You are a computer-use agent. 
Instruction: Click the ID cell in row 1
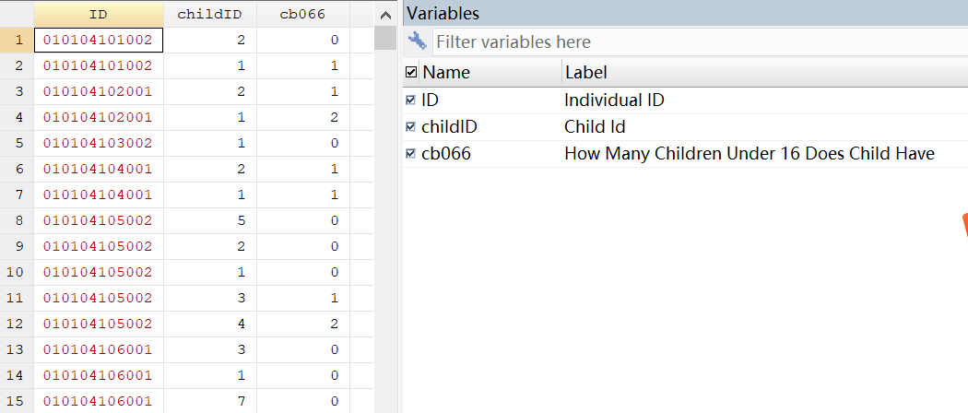[x=99, y=40]
